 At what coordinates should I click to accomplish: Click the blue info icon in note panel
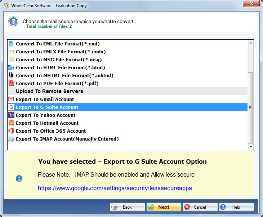[x=19, y=178]
